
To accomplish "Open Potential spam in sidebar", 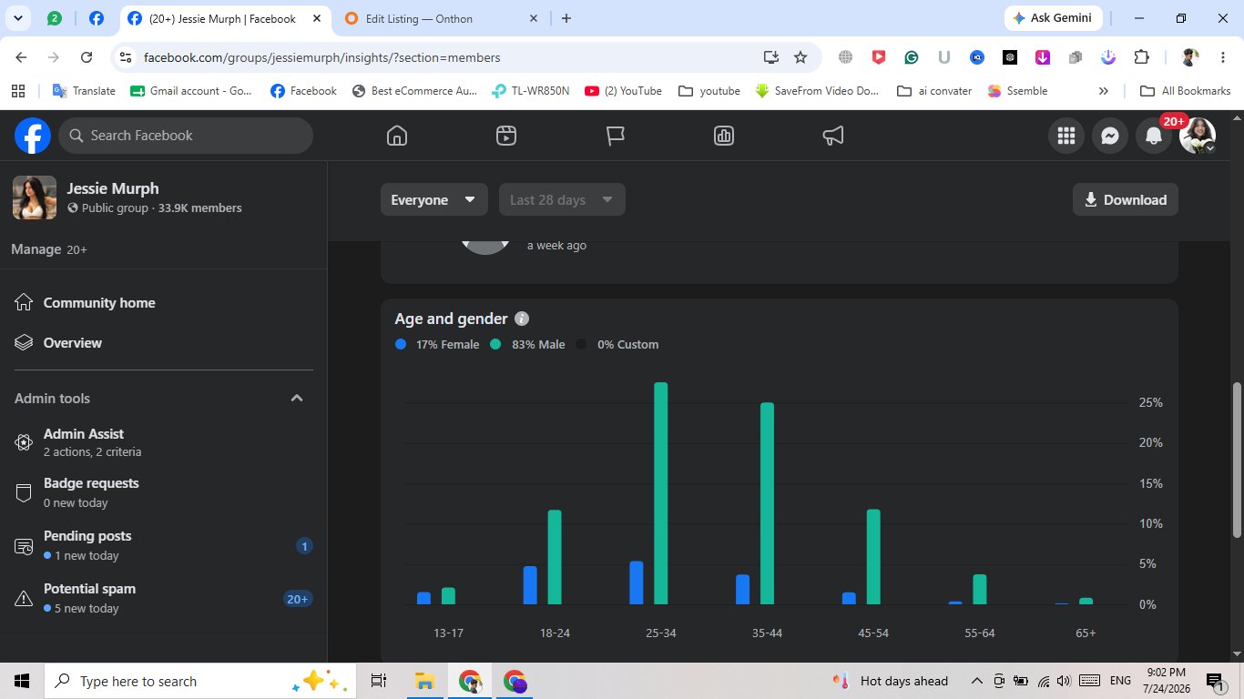I will tap(164, 598).
